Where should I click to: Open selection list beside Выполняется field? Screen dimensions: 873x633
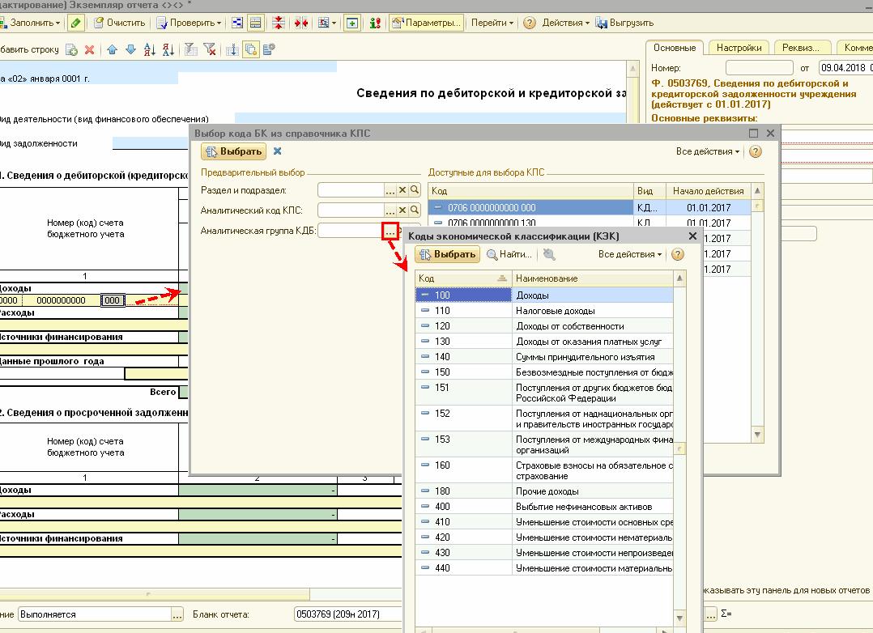tap(177, 614)
